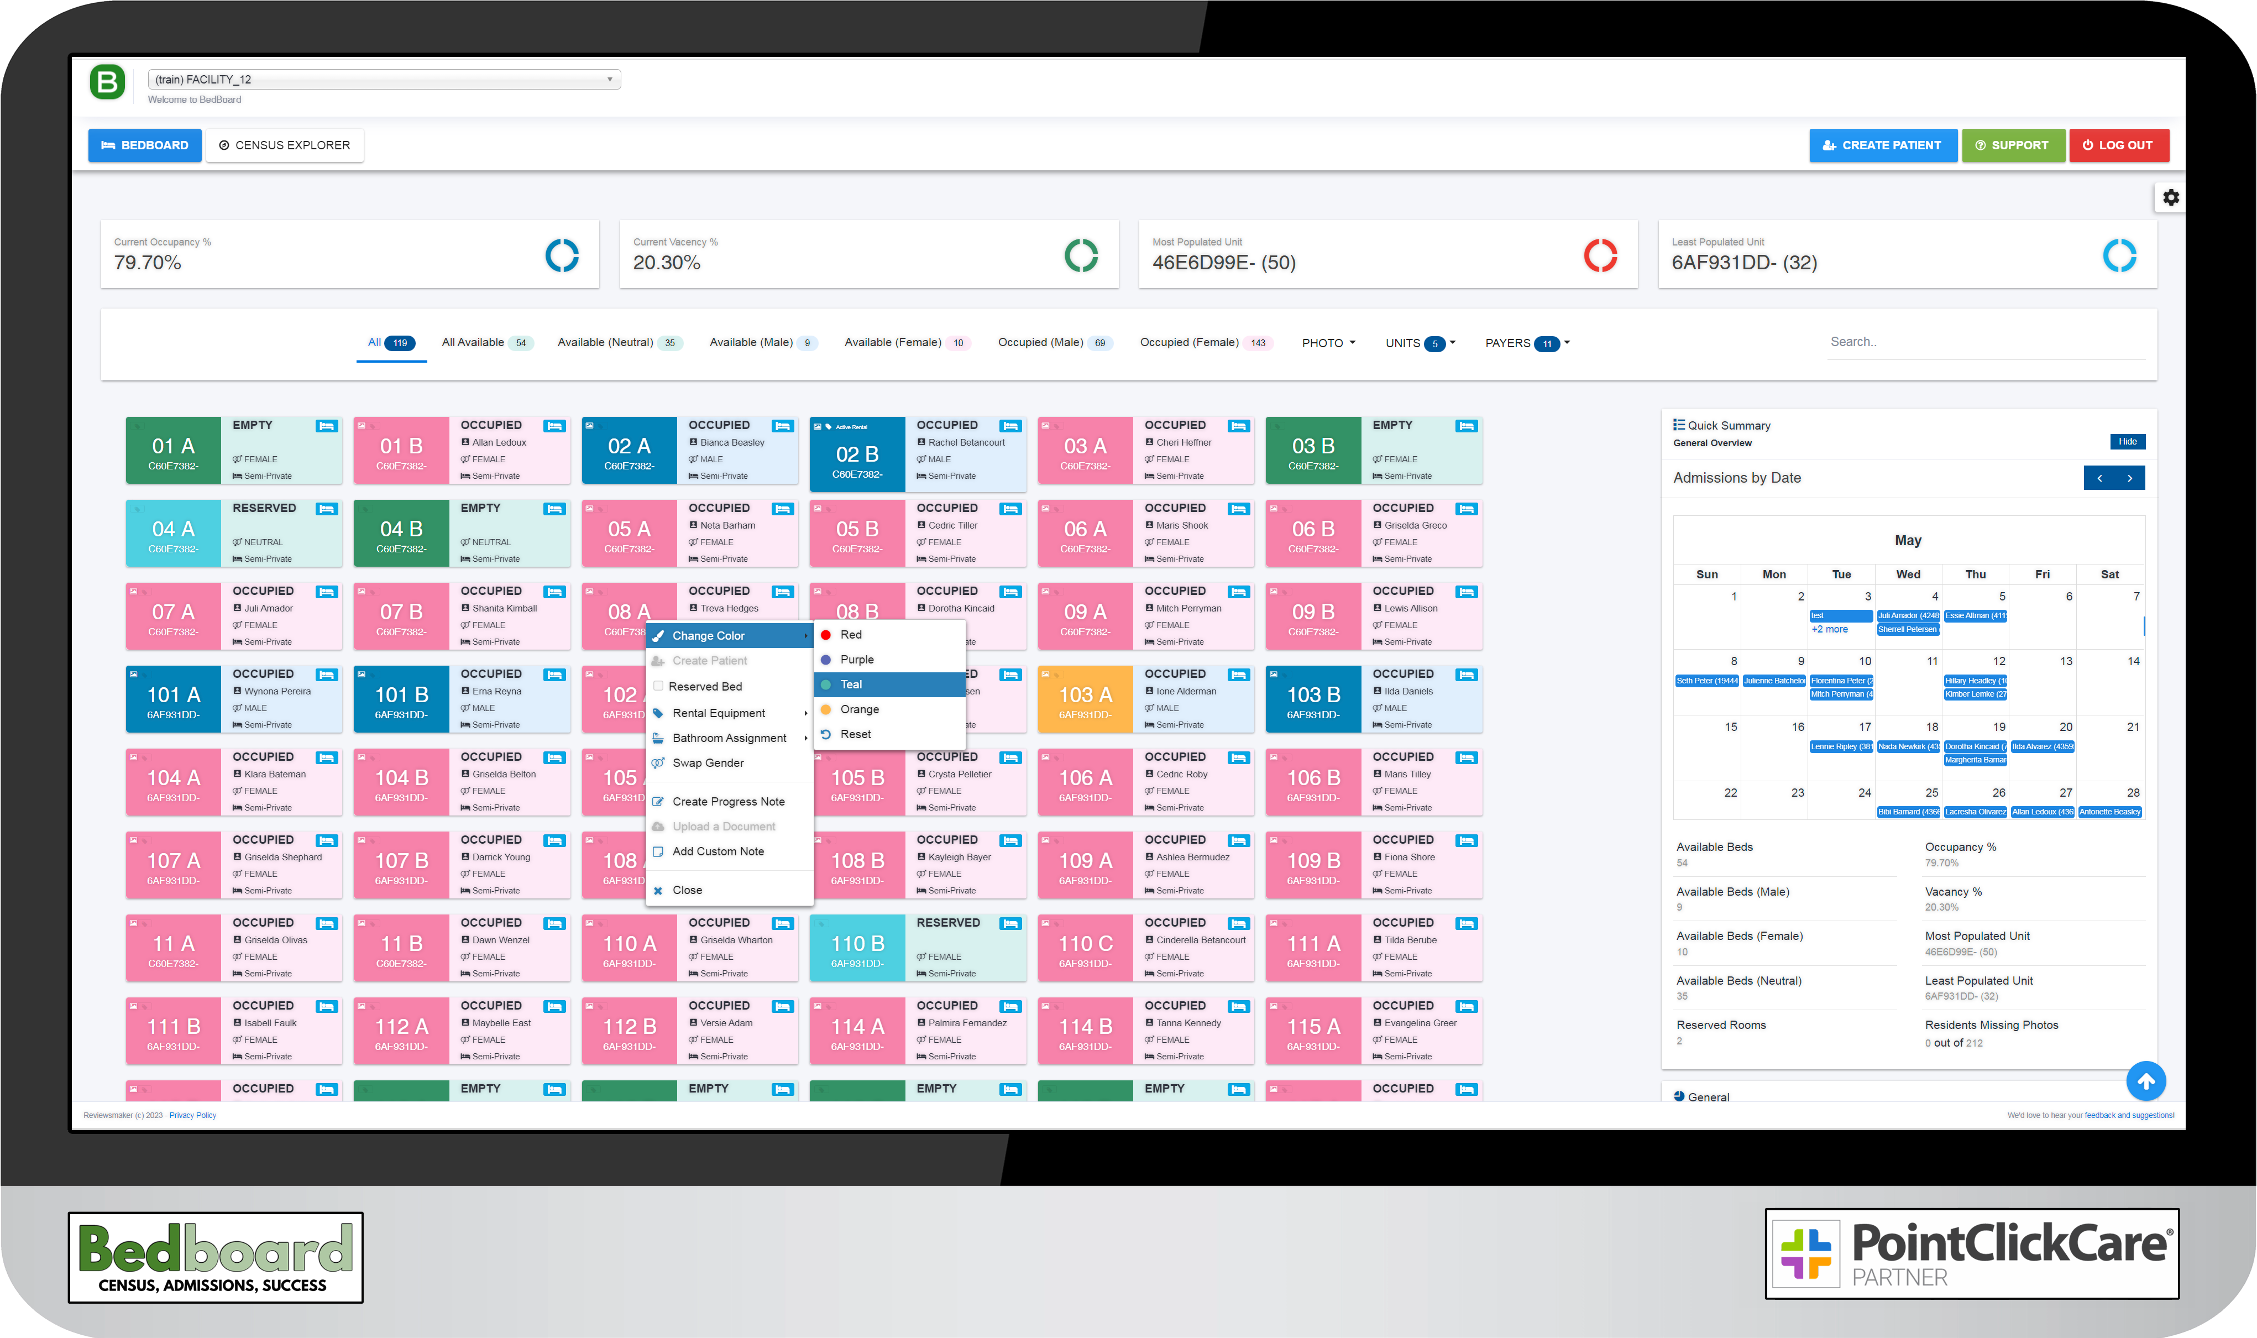Open the Privacy Policy link
This screenshot has width=2257, height=1338.
193,1115
